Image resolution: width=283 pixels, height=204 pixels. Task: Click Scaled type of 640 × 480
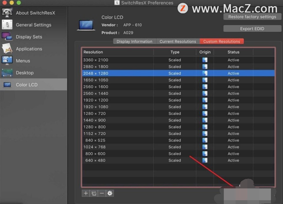(175, 160)
